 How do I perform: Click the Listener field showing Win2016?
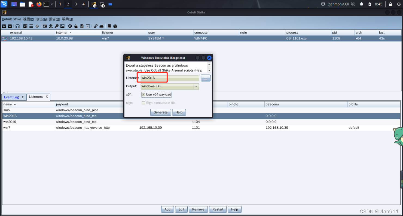170,78
